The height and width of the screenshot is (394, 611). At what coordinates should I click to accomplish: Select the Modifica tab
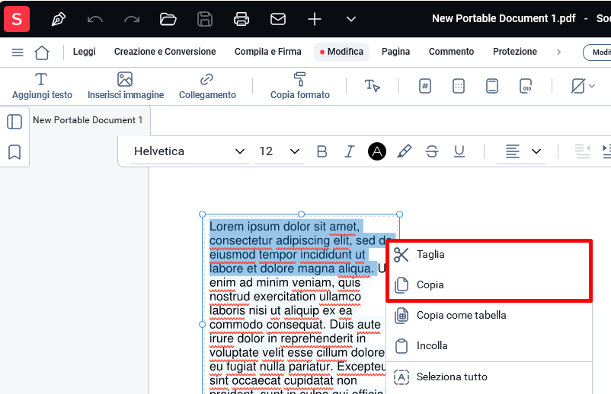[342, 52]
